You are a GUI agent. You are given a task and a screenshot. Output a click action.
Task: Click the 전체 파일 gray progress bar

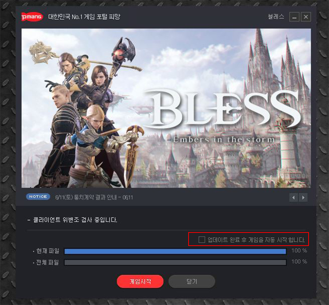(x=175, y=262)
